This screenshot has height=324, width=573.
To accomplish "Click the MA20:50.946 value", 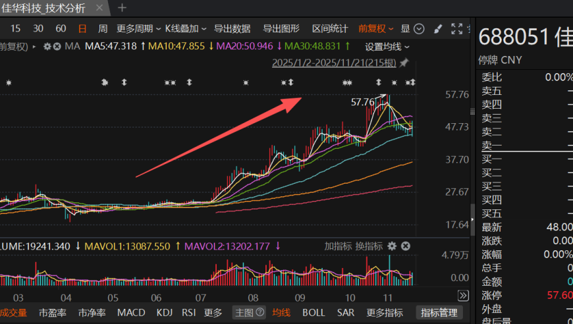I will pos(244,46).
